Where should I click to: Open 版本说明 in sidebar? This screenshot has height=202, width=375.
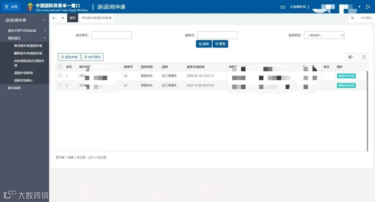pyautogui.click(x=14, y=88)
